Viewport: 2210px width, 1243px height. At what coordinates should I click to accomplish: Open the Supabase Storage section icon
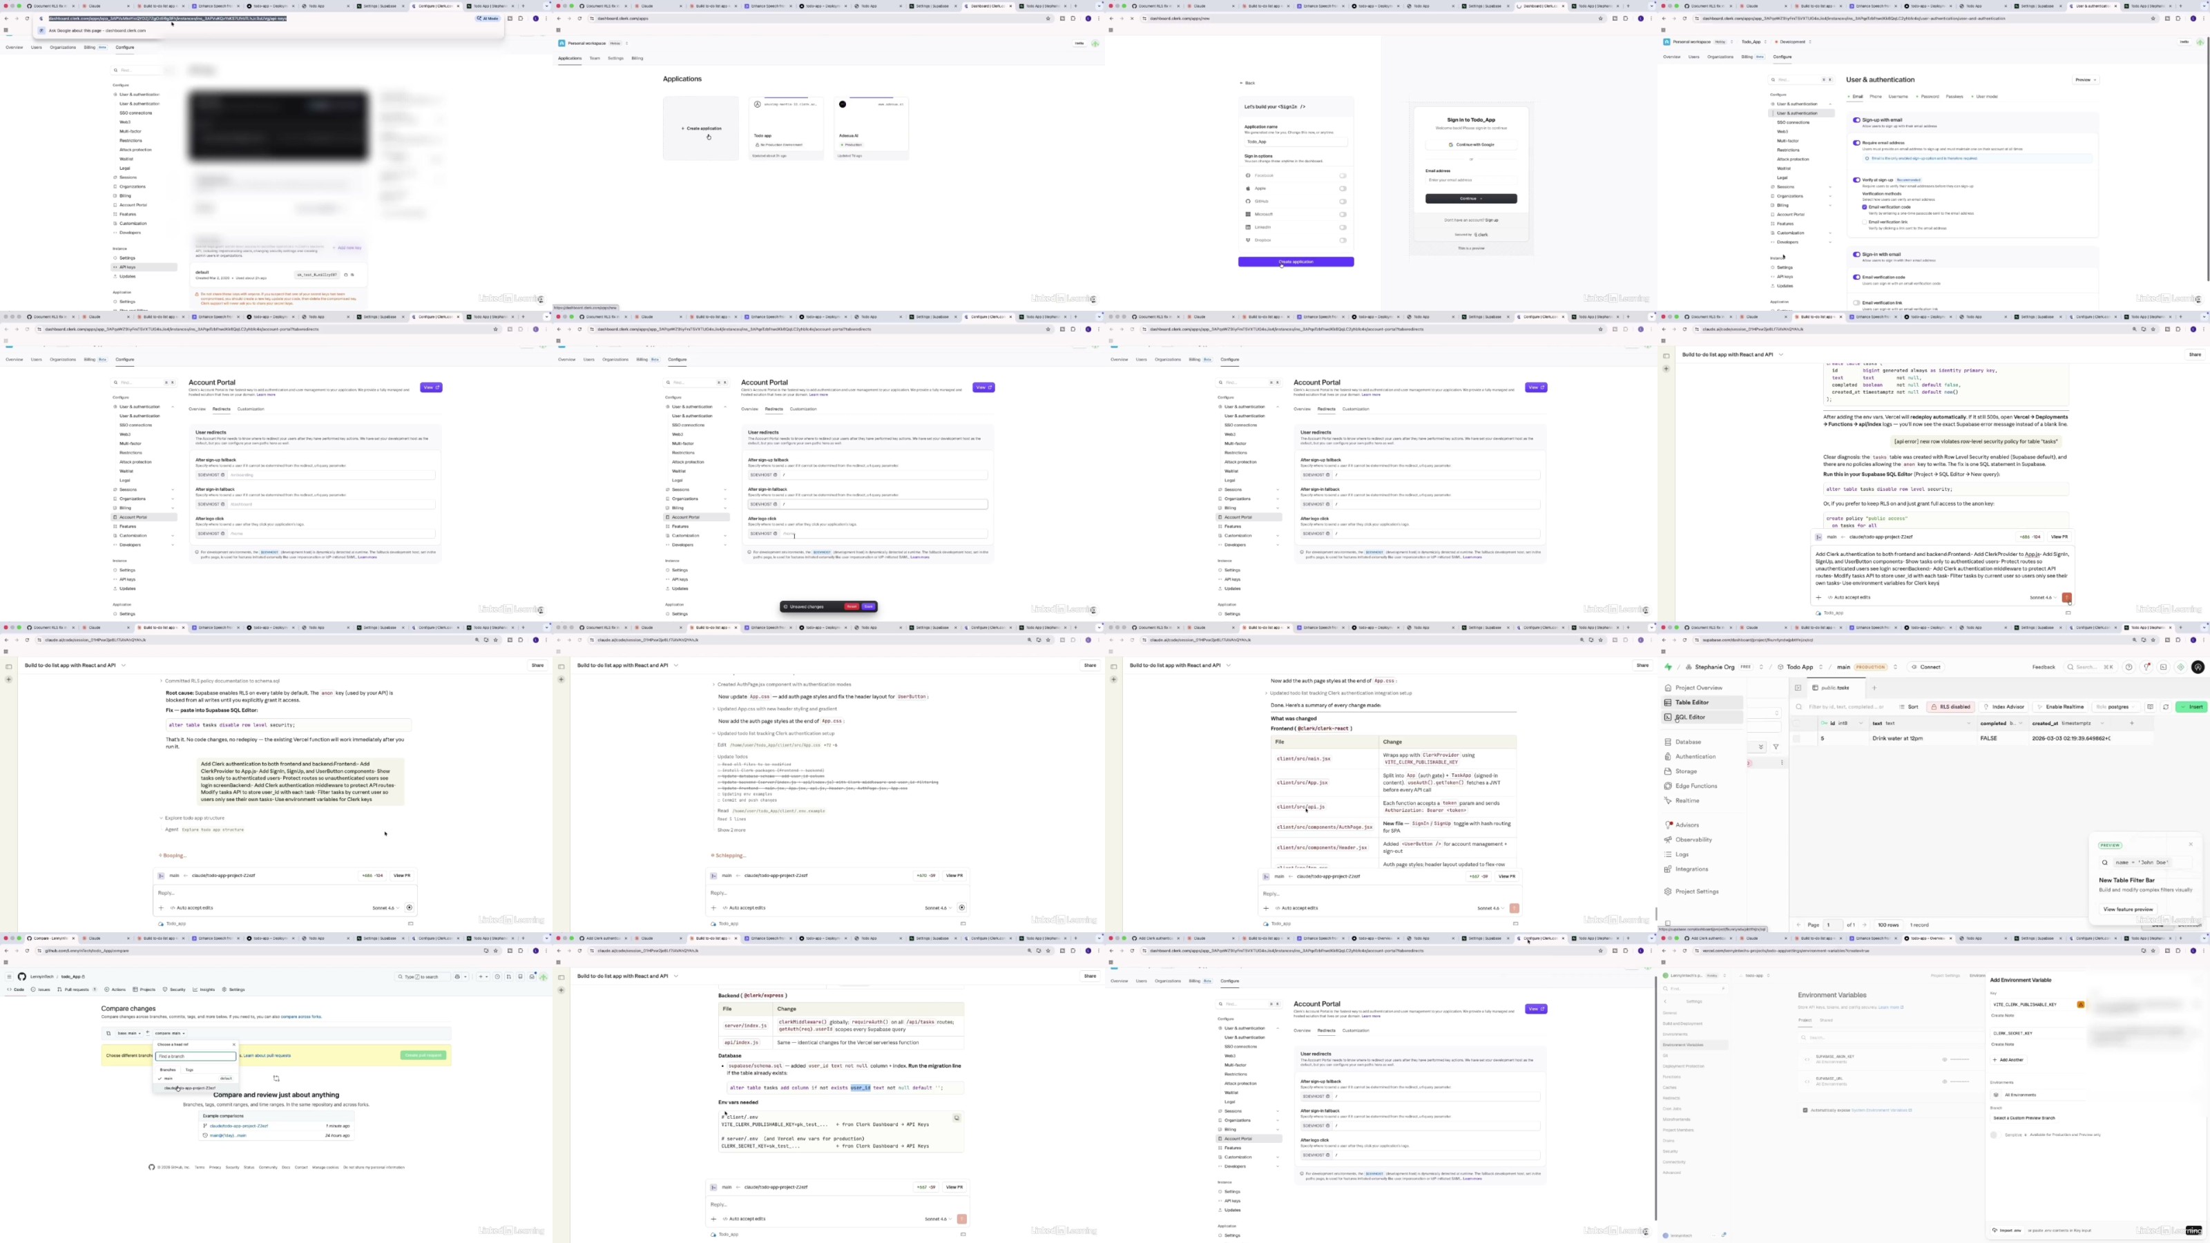[1668, 771]
